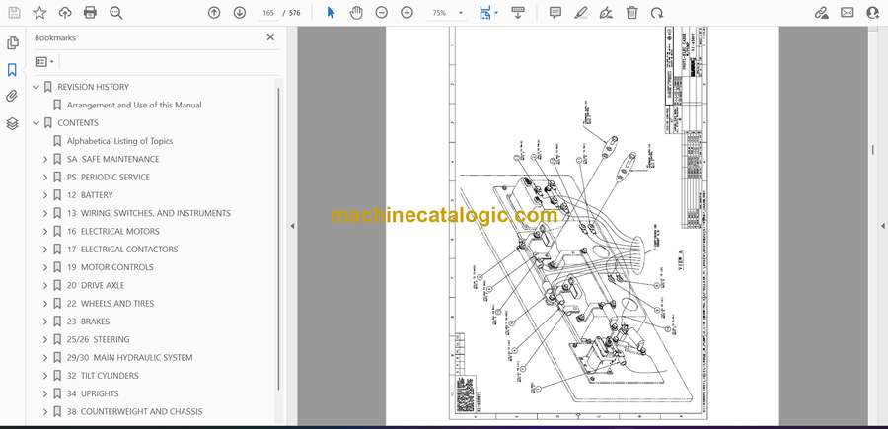Select the REVISION HISTORY bookmark text
888x429 pixels.
pos(94,87)
